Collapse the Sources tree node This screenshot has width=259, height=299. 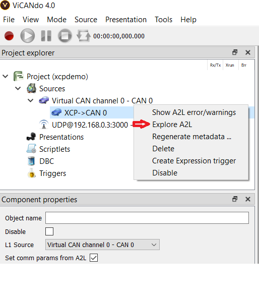tap(18, 88)
